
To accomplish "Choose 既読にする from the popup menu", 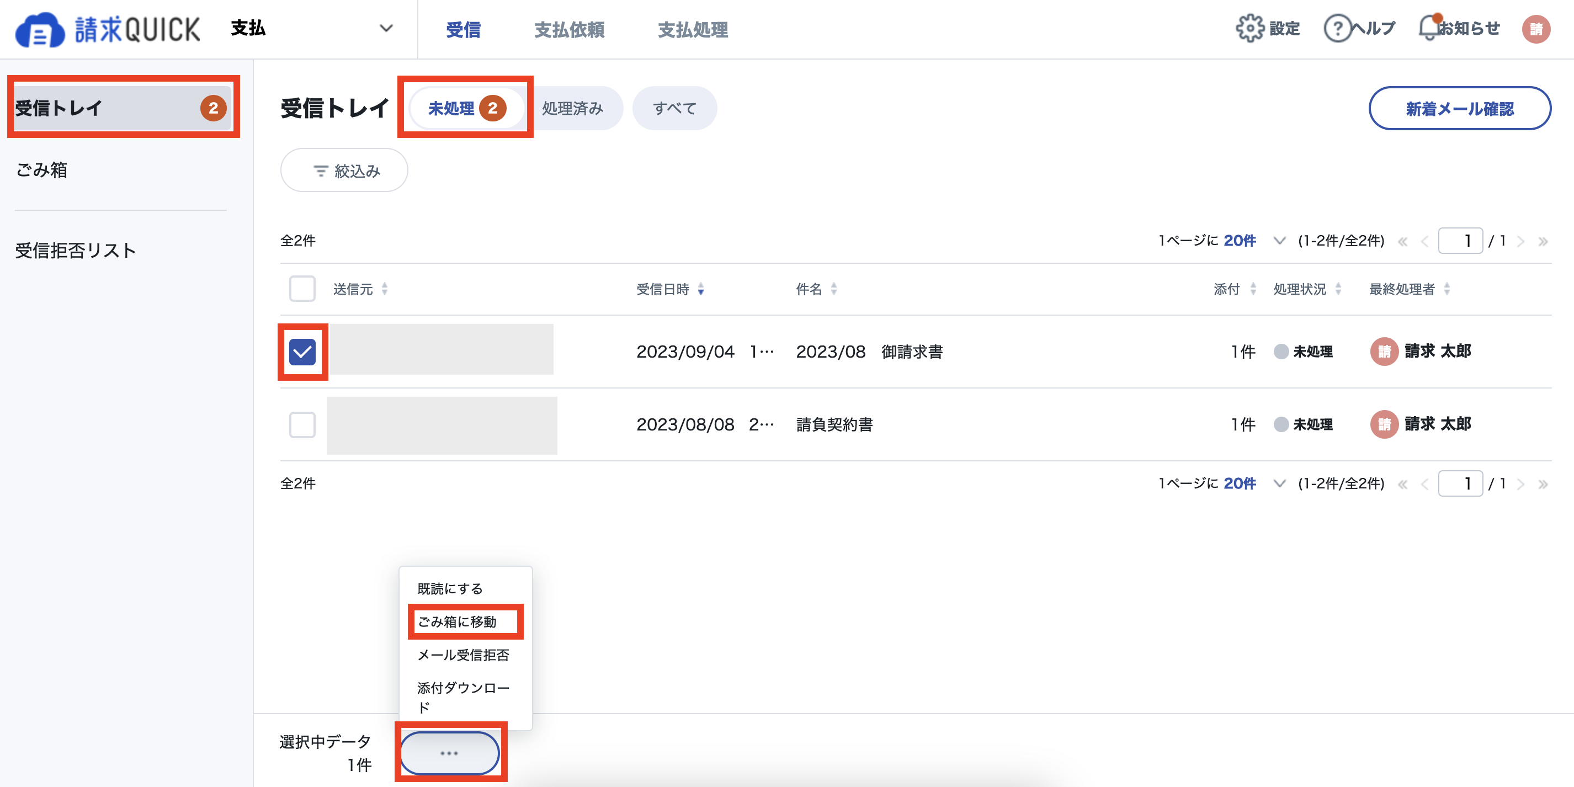I will [450, 588].
